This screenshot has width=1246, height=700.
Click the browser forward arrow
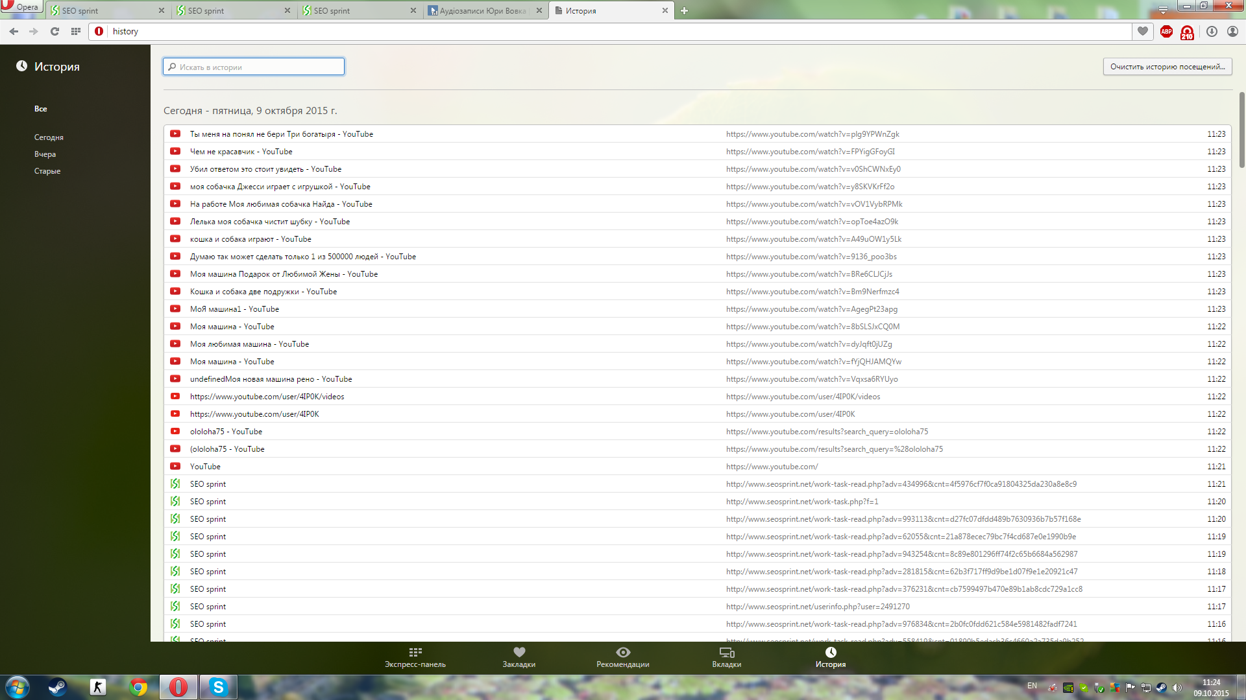point(34,31)
